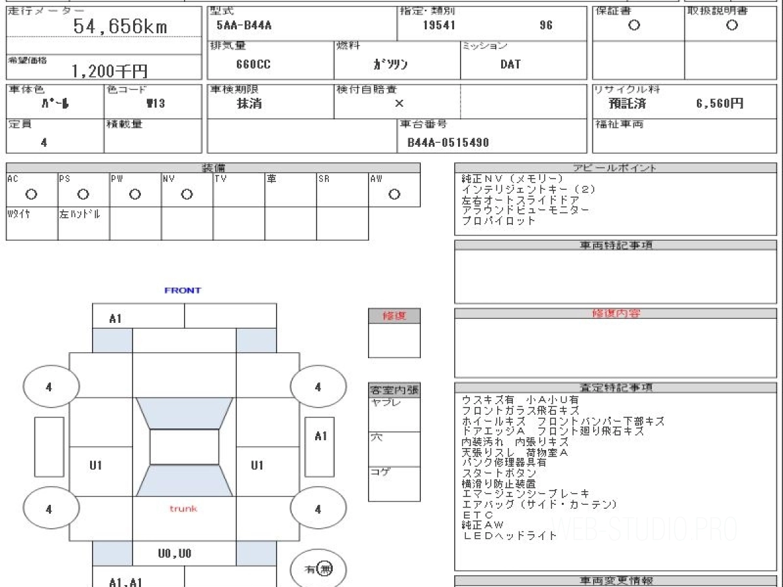Select the mileage value 54,656km
Viewport: 783px width, 587px height.
click(x=120, y=27)
